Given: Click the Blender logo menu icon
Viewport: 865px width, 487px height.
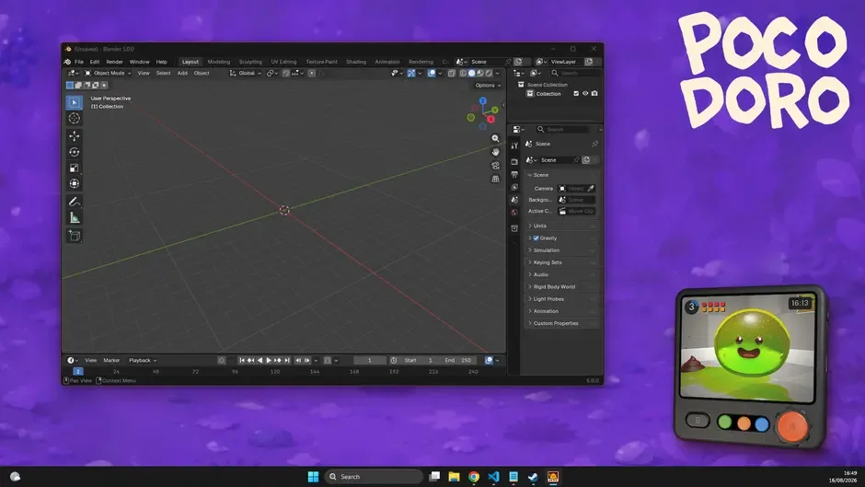Looking at the screenshot, I should [x=67, y=62].
